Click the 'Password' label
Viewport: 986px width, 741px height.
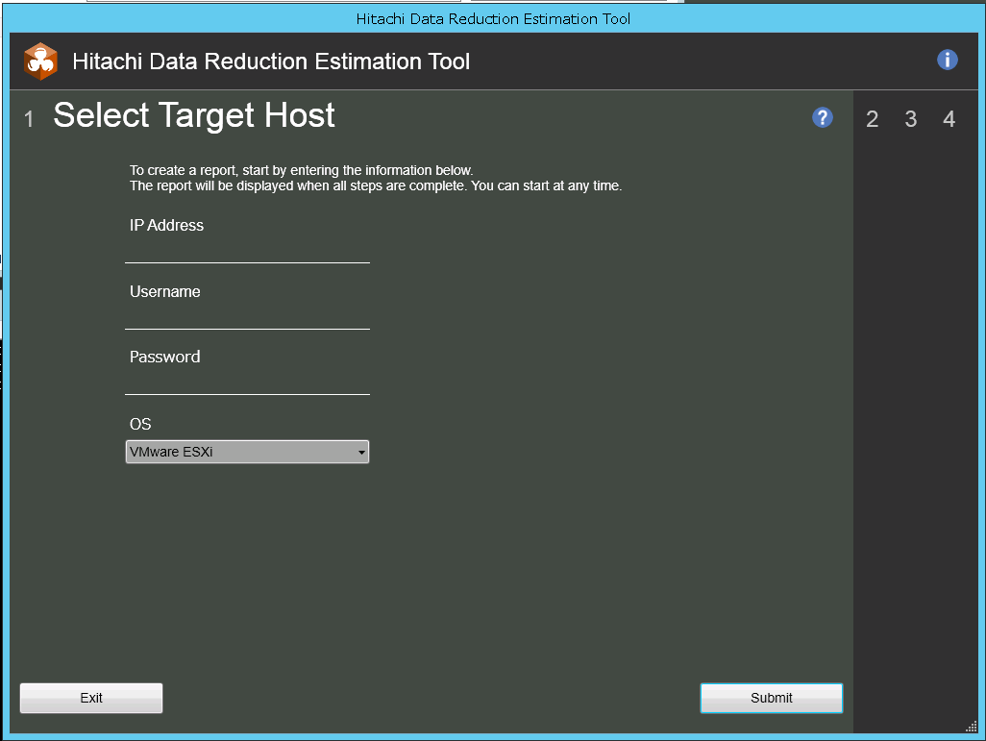(164, 357)
